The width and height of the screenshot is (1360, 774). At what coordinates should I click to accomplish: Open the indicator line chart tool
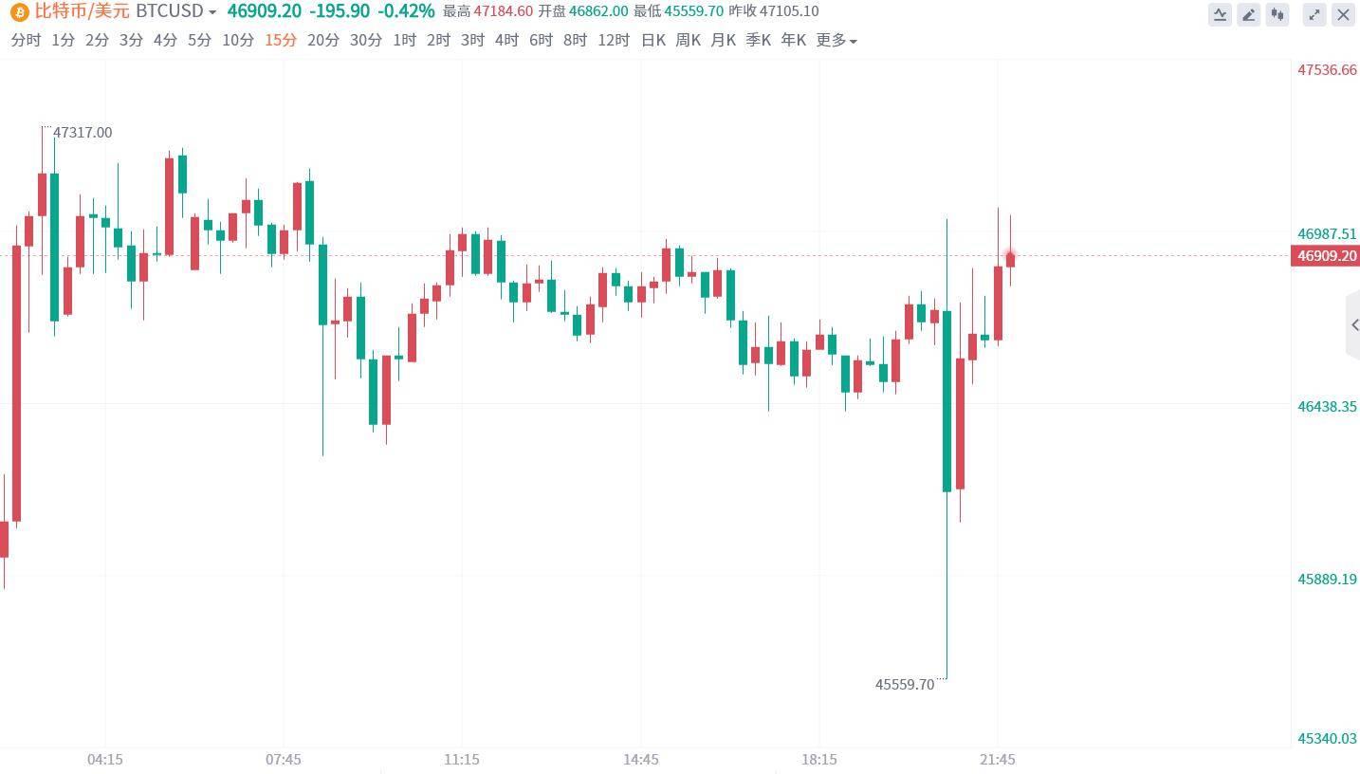tap(1220, 14)
